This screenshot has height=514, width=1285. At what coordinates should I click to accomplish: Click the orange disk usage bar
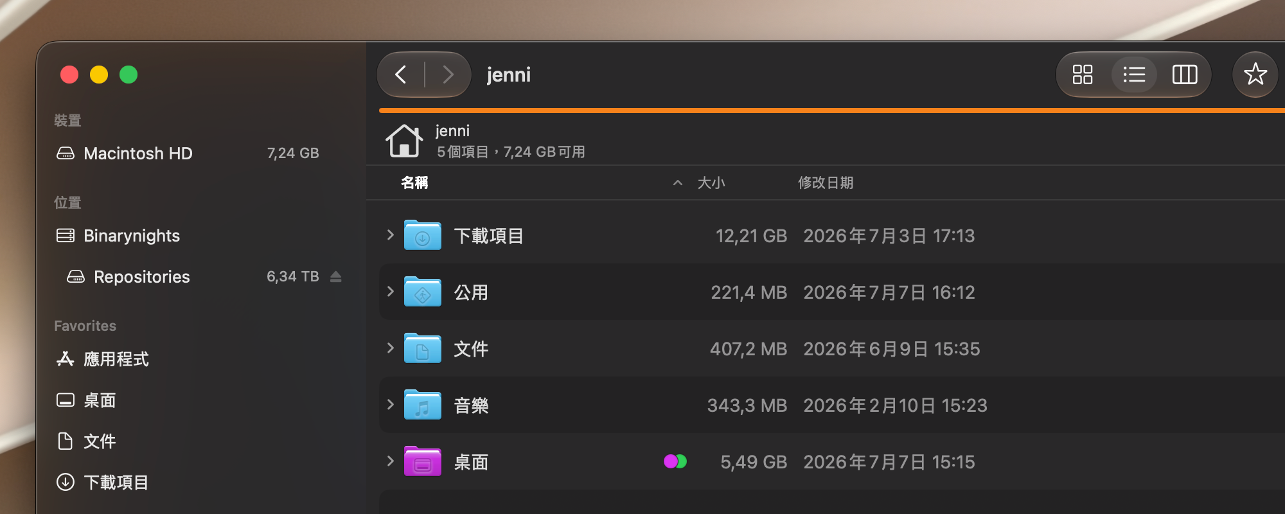point(832,111)
